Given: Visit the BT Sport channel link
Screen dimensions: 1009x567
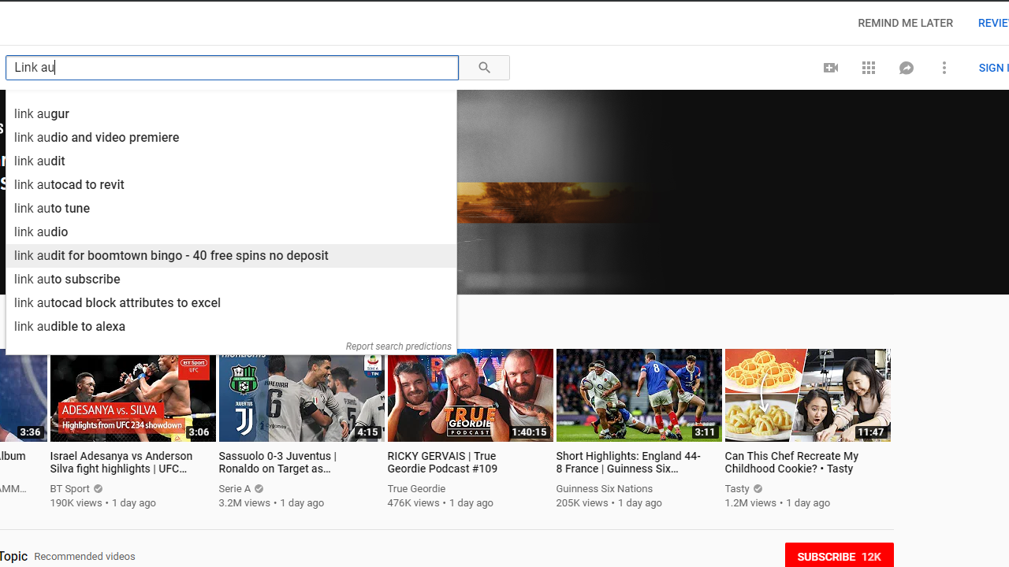Looking at the screenshot, I should coord(70,489).
